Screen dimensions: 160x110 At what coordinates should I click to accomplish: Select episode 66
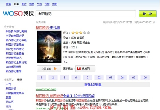point(145,78)
